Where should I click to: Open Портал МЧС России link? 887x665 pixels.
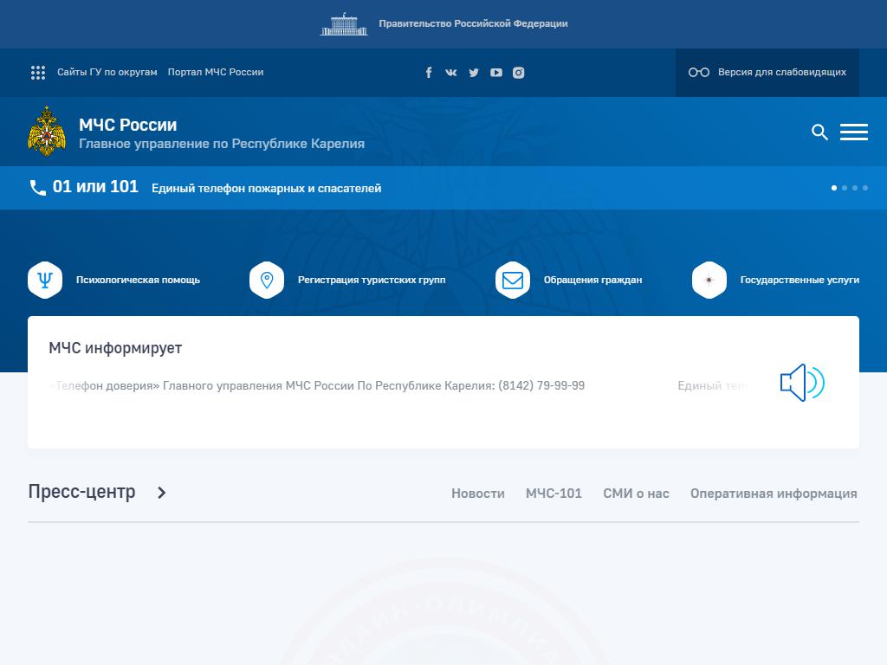pyautogui.click(x=216, y=73)
